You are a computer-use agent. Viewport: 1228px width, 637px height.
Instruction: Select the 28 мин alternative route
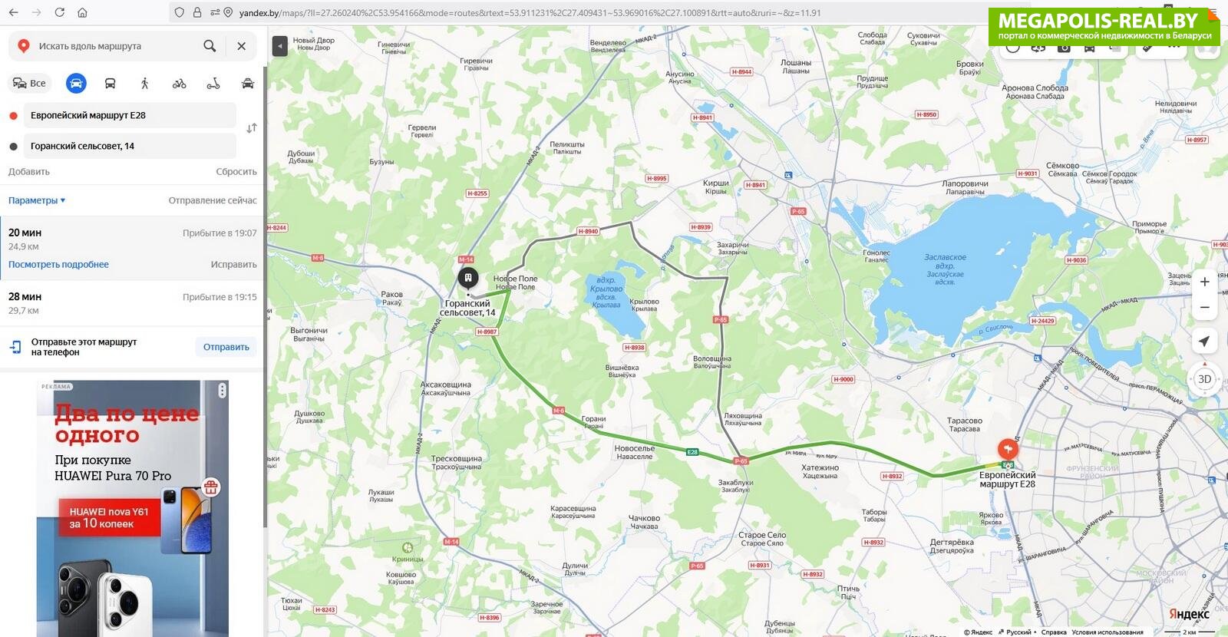(x=132, y=303)
